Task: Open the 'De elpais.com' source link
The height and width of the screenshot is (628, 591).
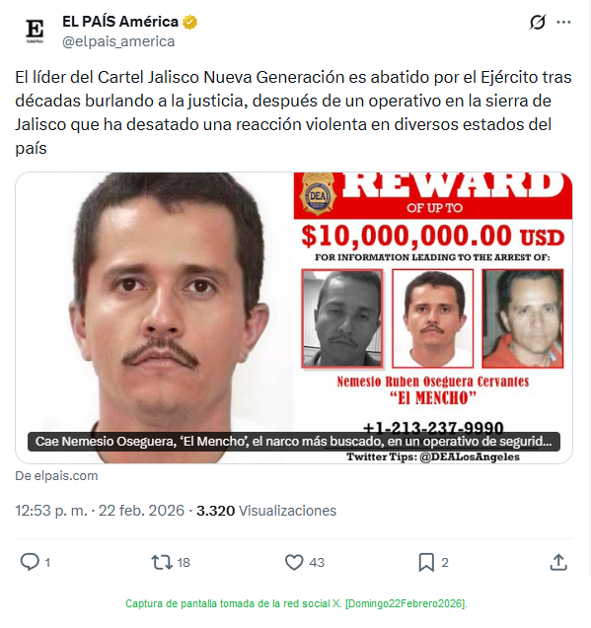Action: [56, 475]
